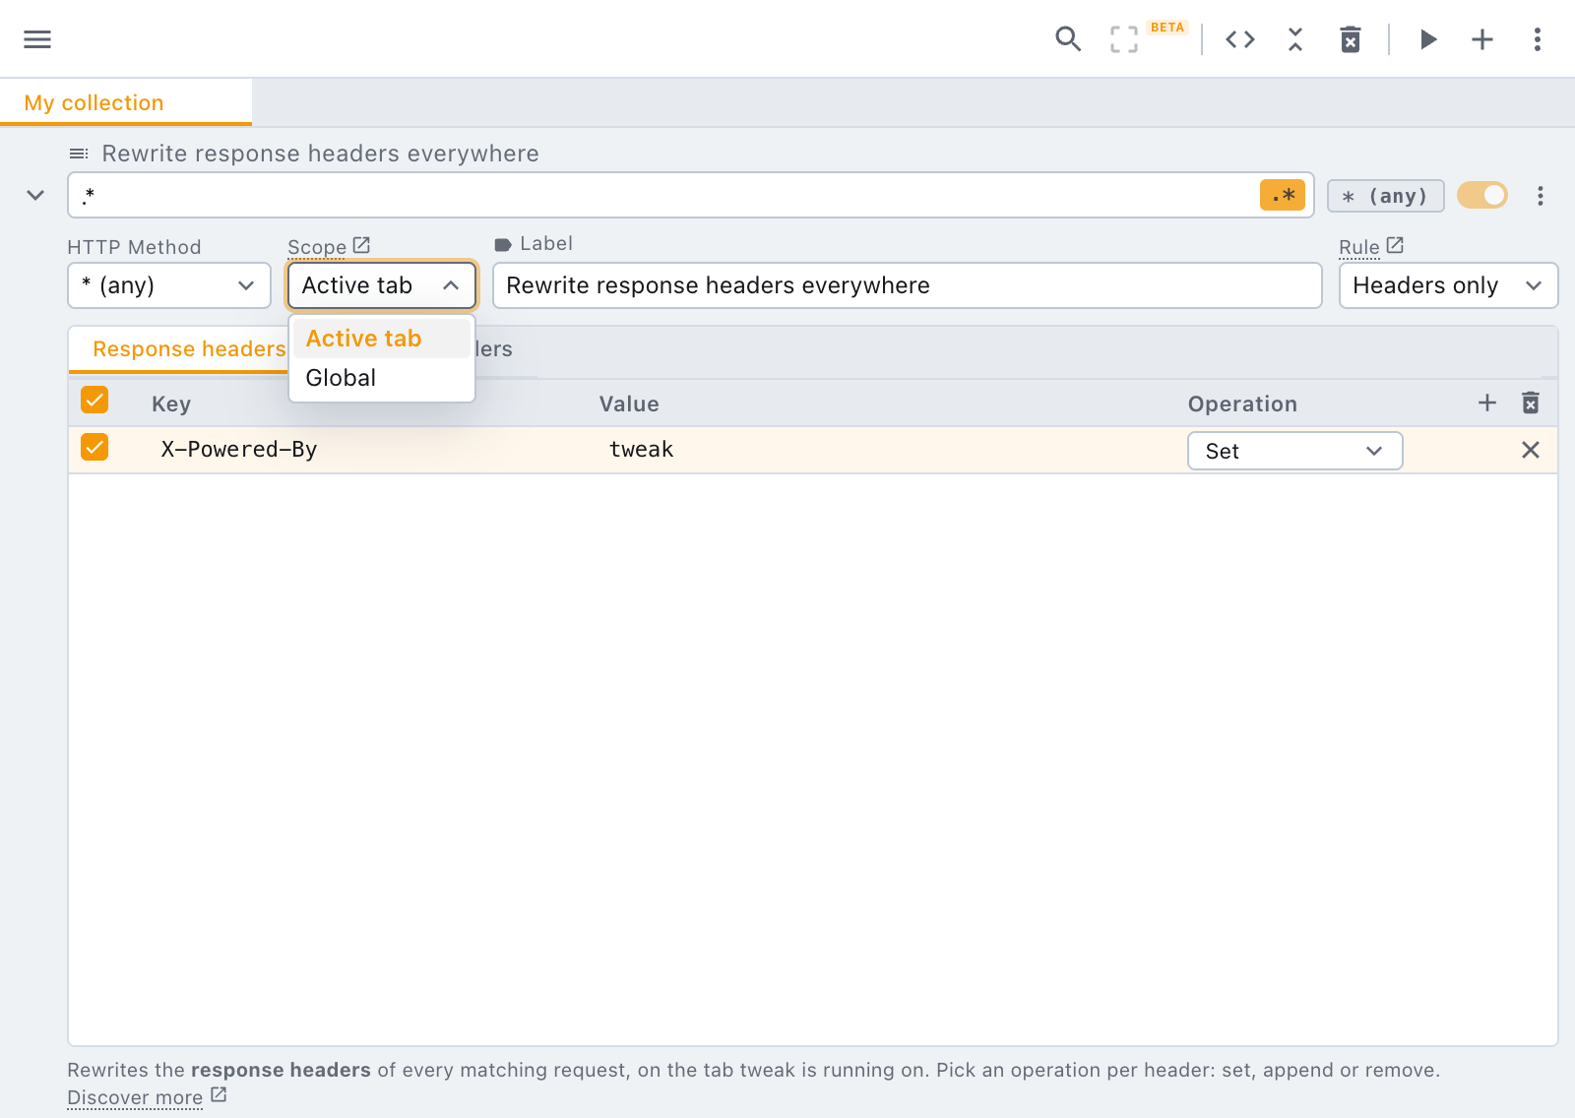Viewport: 1575px width, 1118px height.
Task: Click the Value column header
Action: coord(629,404)
